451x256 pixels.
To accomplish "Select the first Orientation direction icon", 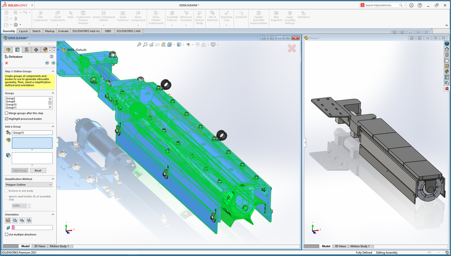I will [x=8, y=220].
